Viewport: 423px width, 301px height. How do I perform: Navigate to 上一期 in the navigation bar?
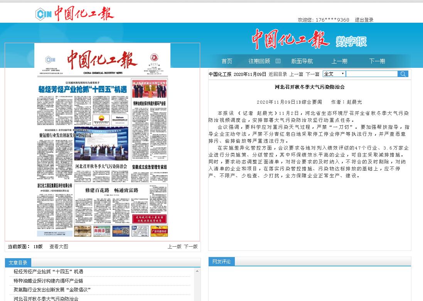(339, 61)
